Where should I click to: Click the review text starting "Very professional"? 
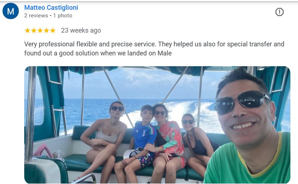(154, 49)
